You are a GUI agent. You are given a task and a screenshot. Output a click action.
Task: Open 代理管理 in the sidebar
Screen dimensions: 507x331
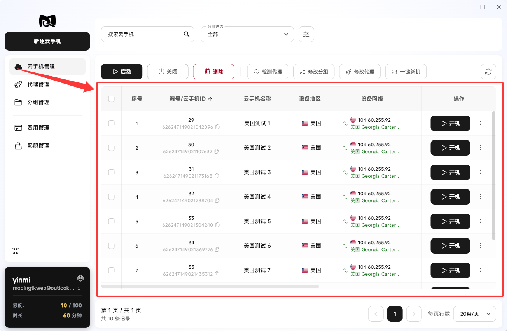click(x=47, y=84)
